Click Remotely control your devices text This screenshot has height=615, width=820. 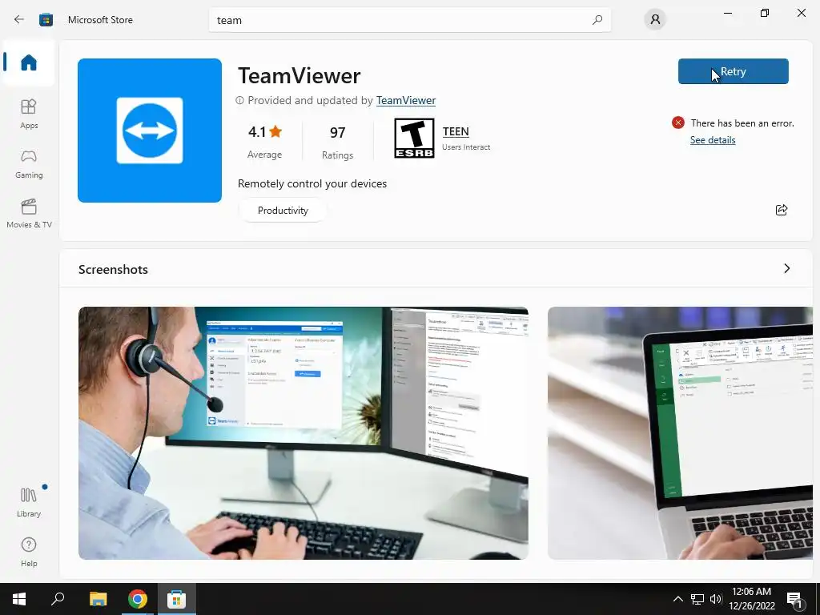[312, 183]
